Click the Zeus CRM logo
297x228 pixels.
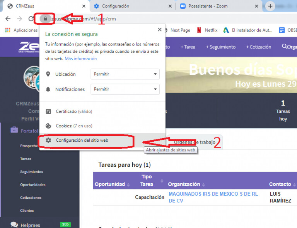29,47
